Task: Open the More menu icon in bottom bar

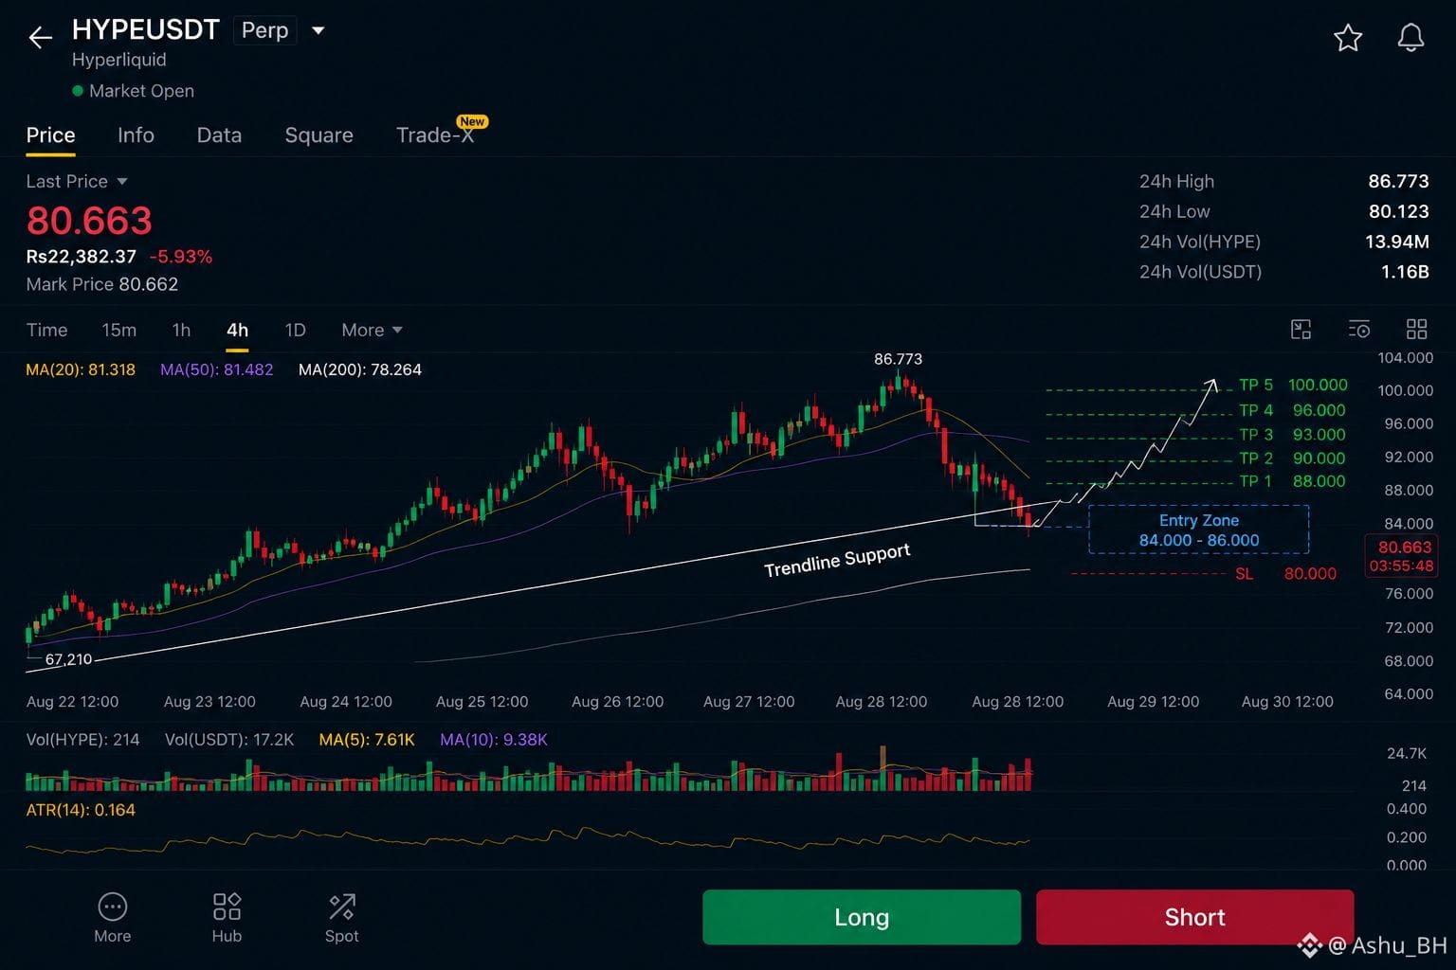Action: click(x=112, y=907)
